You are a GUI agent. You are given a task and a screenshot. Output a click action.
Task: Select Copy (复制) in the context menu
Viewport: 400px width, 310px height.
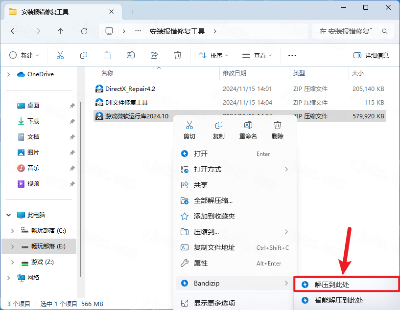[219, 130]
